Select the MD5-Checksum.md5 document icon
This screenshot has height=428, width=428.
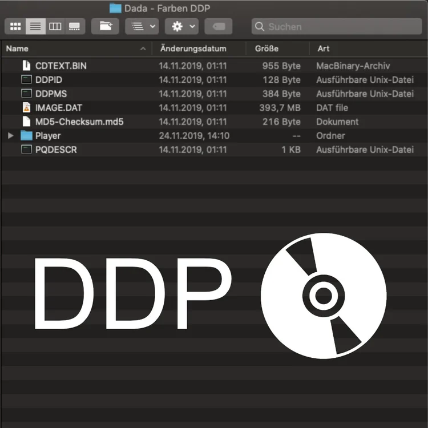click(26, 121)
